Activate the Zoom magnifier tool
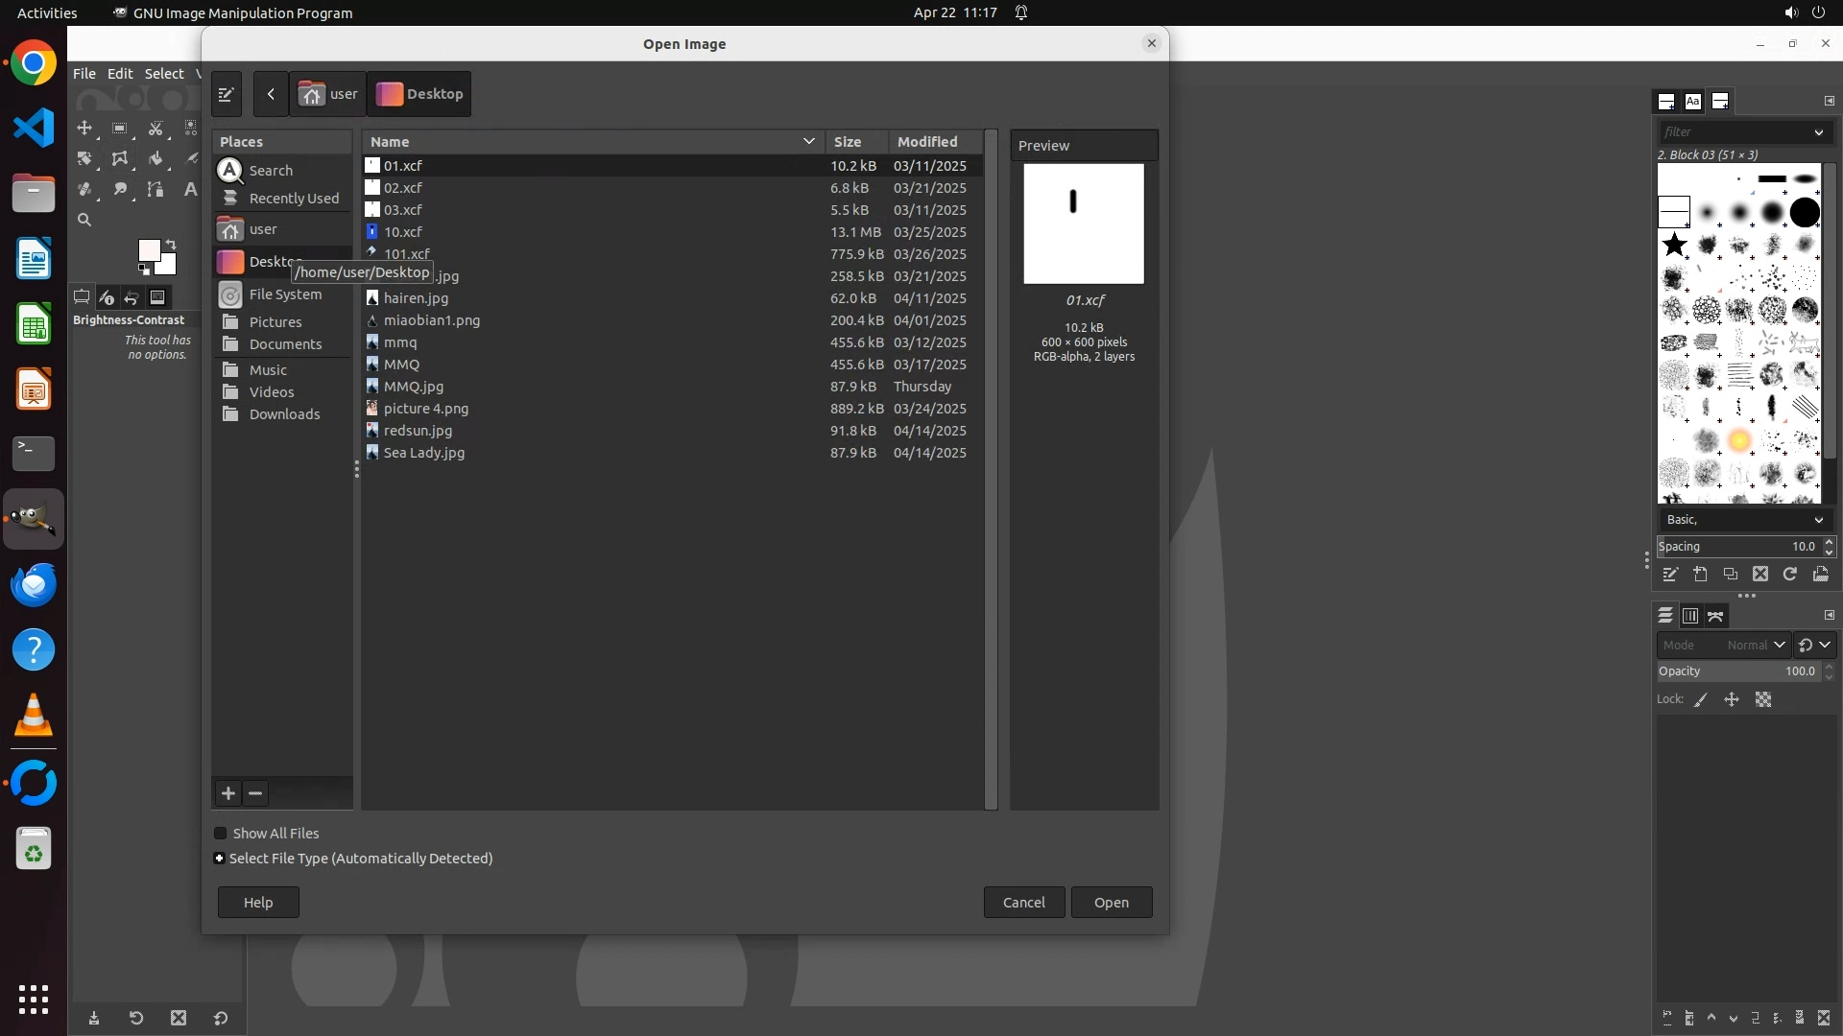 tap(84, 220)
